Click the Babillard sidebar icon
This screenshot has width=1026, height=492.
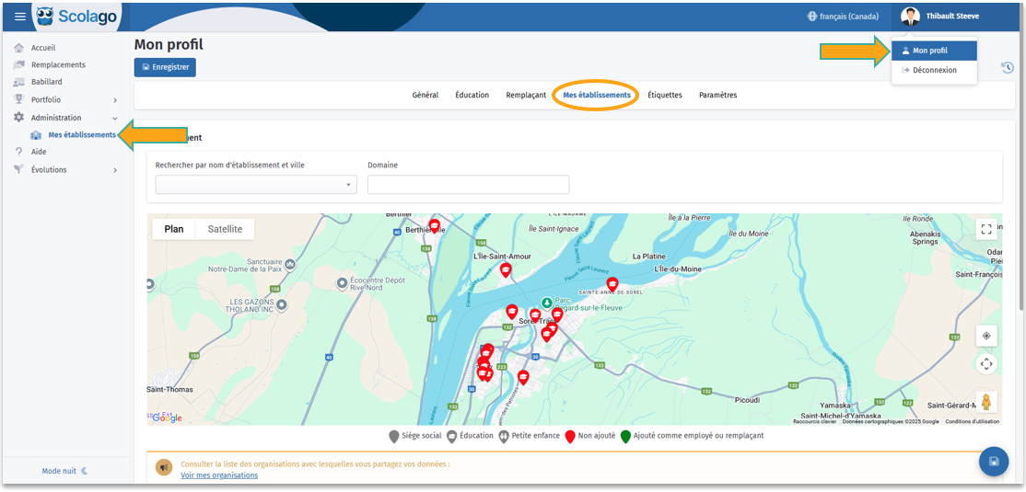click(19, 83)
